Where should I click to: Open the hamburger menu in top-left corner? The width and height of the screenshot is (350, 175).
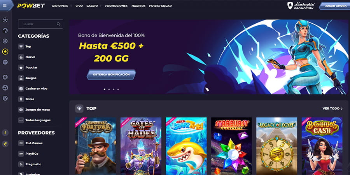[x=5, y=5]
